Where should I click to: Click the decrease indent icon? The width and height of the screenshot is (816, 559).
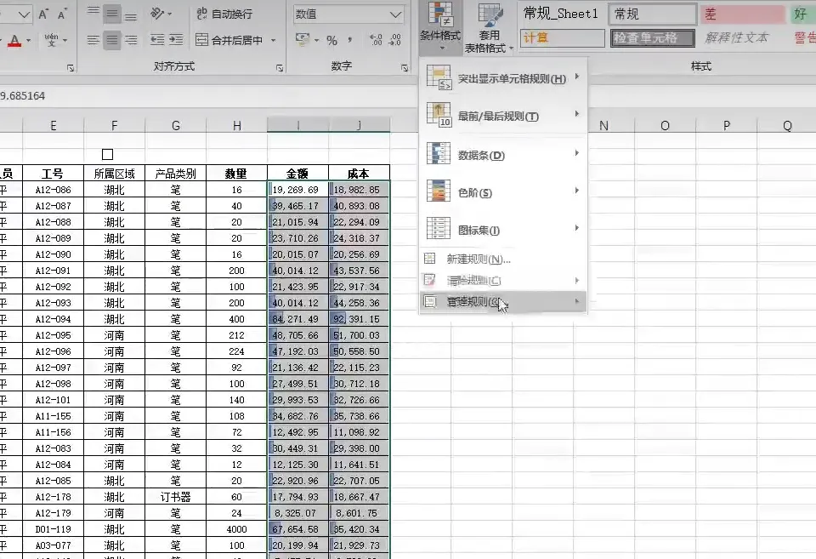click(157, 40)
